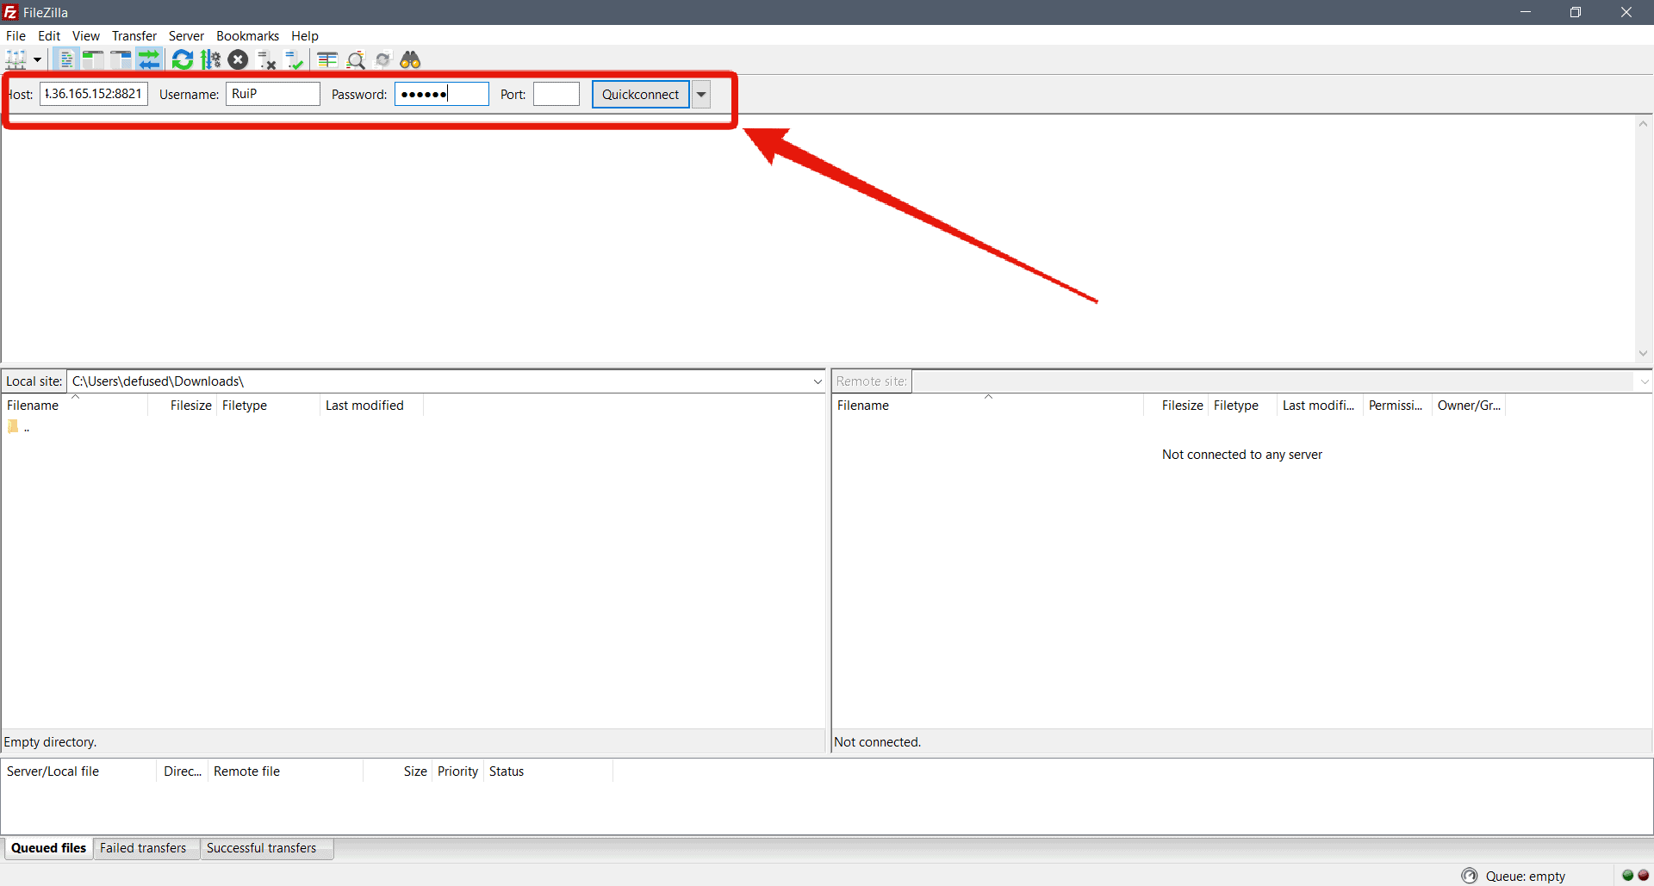Click the Status queue column header
The image size is (1654, 886).
pos(548,771)
